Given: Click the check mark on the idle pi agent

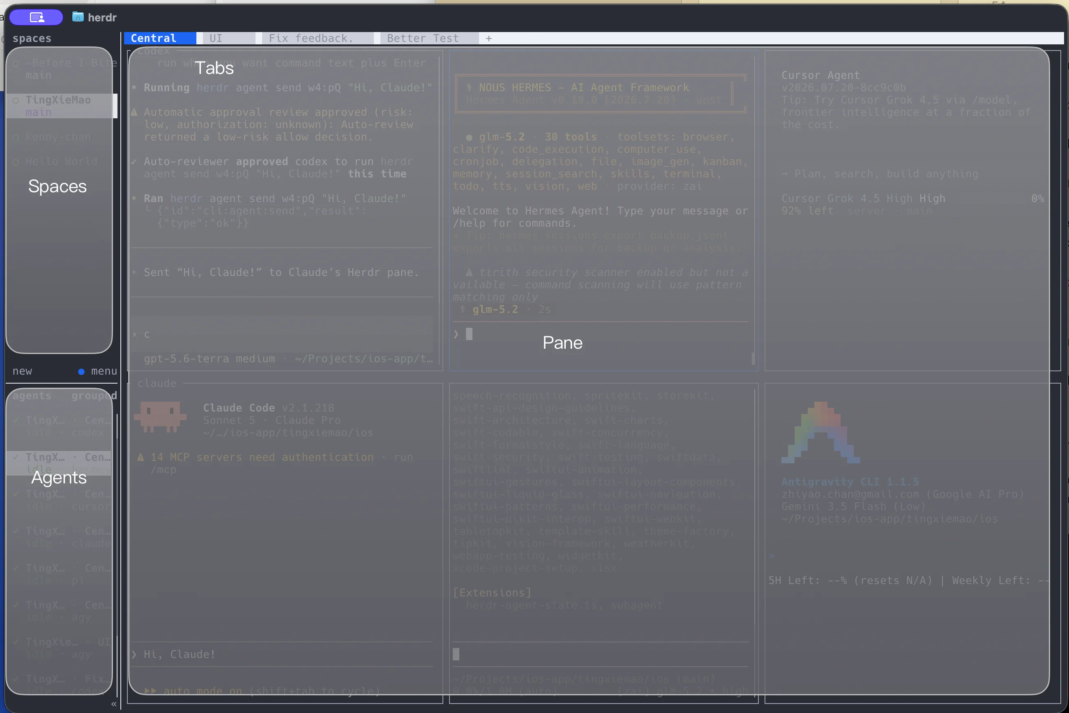Looking at the screenshot, I should (16, 568).
